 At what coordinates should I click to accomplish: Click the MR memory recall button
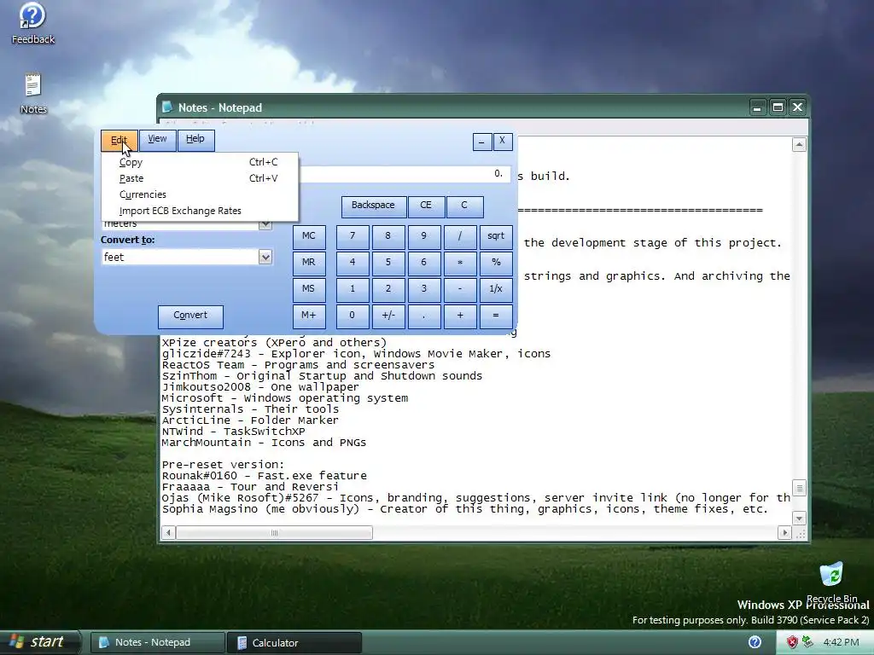click(x=309, y=263)
